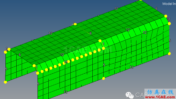Screen dimensions: 176x99
Task: Pick density 12 on right face's lower edge
Action: tap(131, 67)
